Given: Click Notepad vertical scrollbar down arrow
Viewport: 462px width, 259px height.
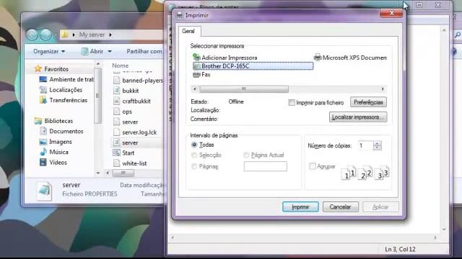Looking at the screenshot, I should pos(444,230).
